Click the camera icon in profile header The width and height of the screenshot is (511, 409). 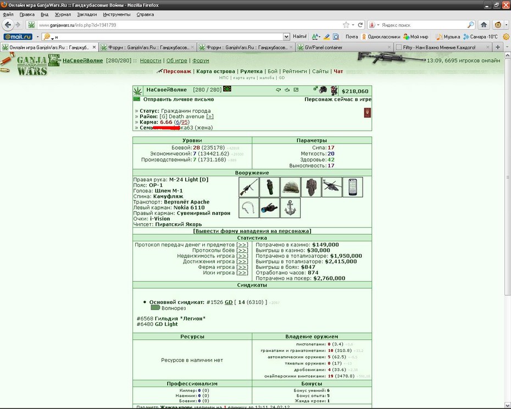point(323,90)
